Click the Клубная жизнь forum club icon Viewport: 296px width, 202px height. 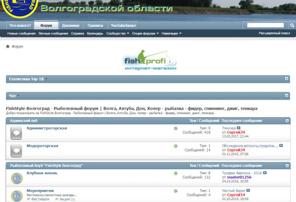(x=17, y=178)
